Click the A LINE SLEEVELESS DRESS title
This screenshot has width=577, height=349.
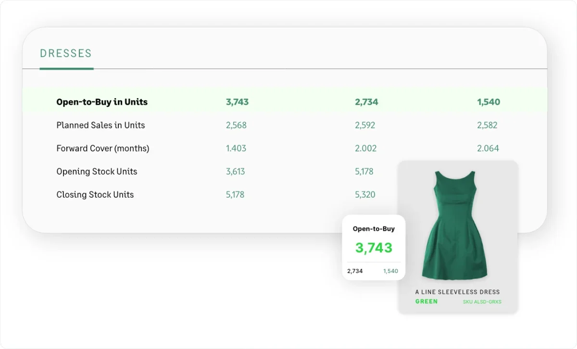[x=458, y=292]
